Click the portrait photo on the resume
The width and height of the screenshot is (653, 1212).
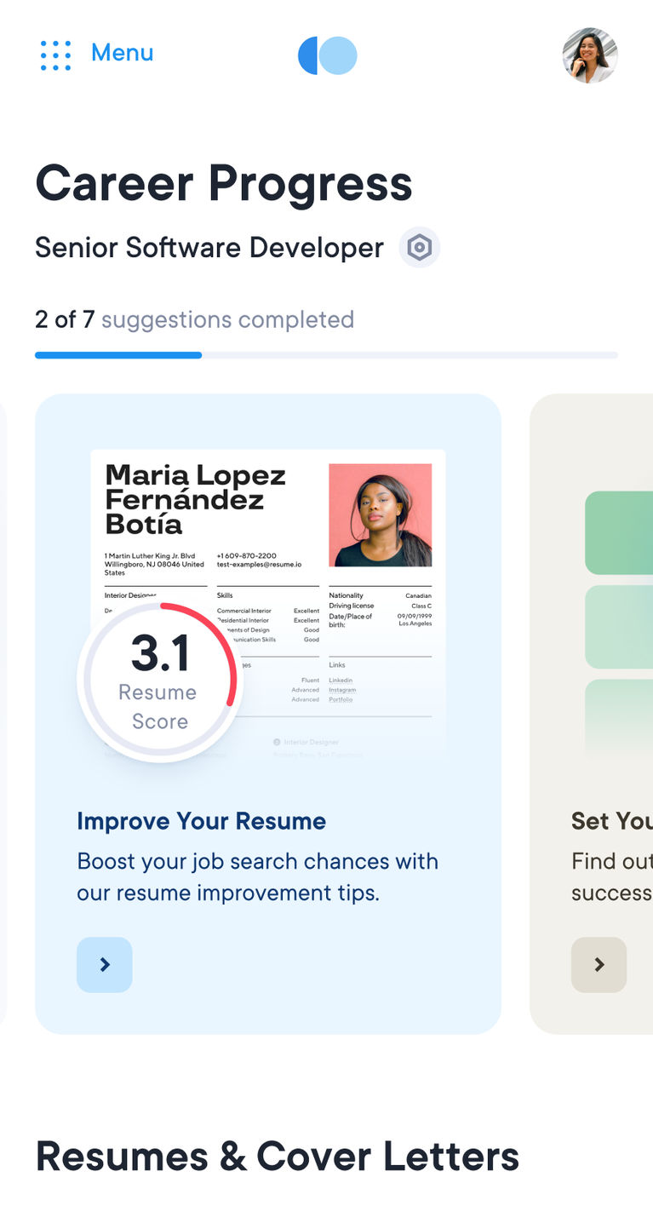380,515
